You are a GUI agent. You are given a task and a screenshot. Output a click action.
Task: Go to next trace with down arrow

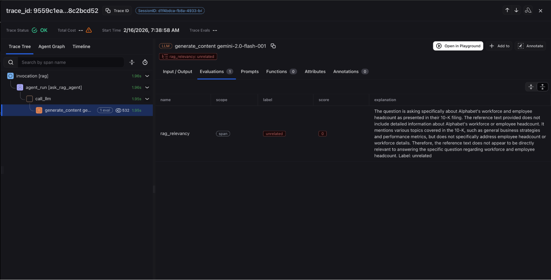click(x=516, y=10)
